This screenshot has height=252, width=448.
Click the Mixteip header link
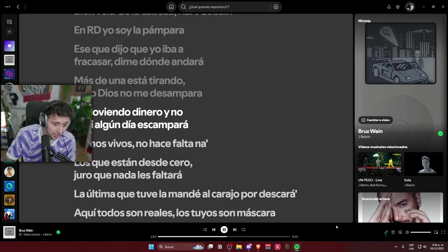364,21
